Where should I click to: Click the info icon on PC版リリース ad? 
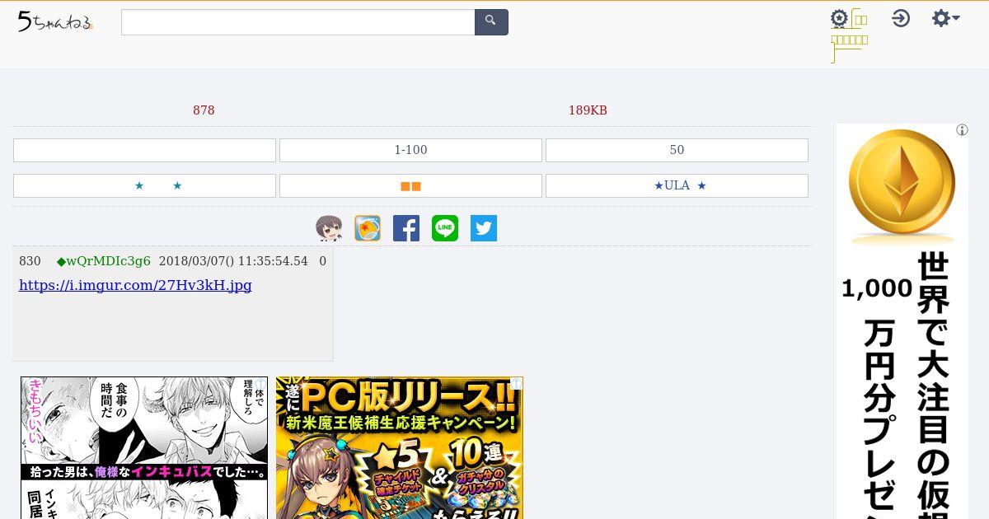(x=516, y=384)
